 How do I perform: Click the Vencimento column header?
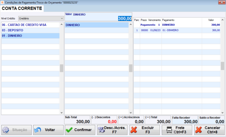(x=154, y=20)
